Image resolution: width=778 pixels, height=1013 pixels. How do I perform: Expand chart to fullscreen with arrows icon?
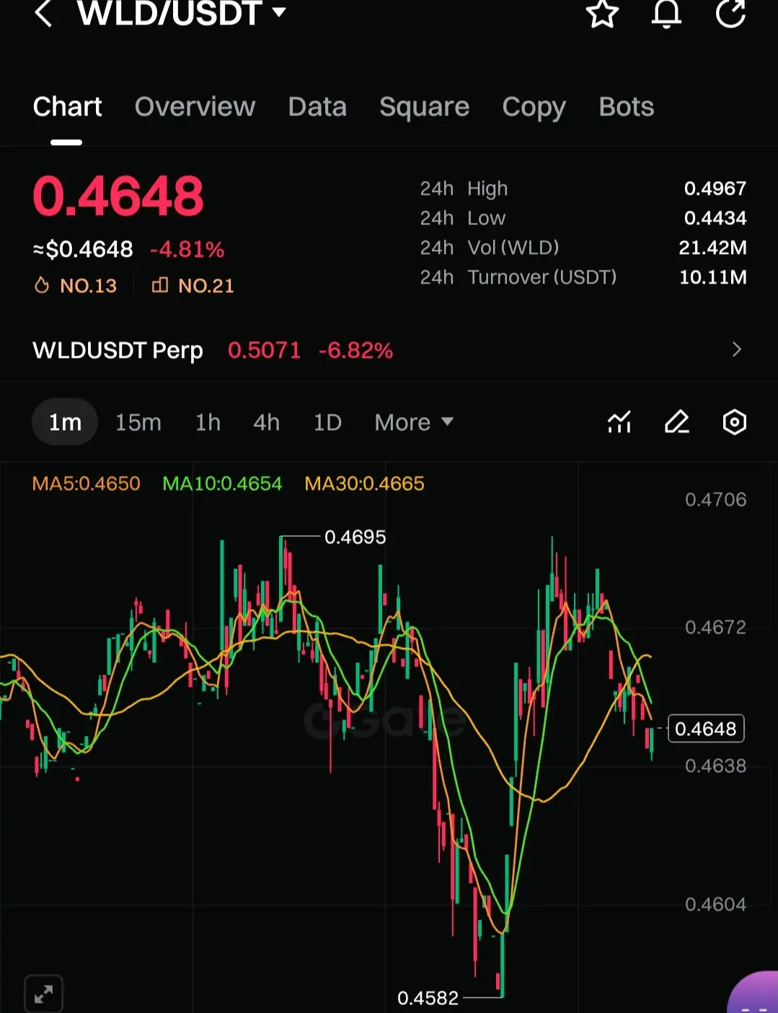[x=43, y=995]
